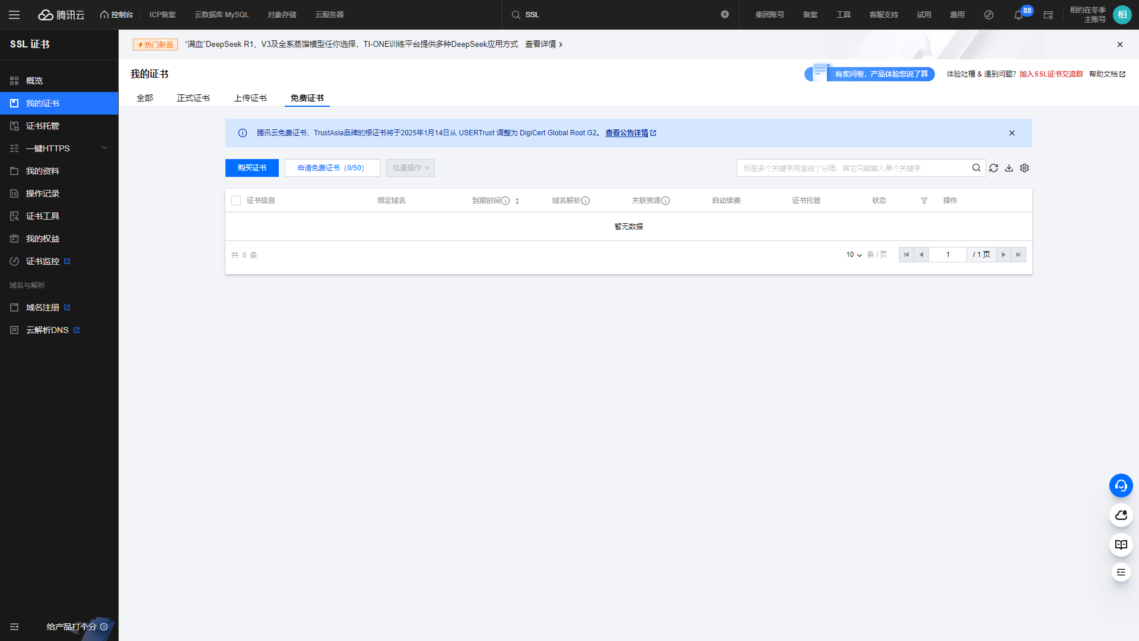This screenshot has height=641, width=1139.
Task: Click 申请免费证书 button
Action: 332,168
